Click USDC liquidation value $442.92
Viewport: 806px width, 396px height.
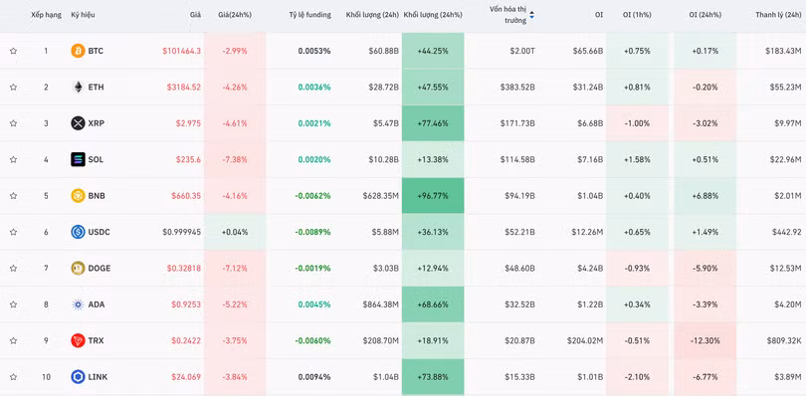click(x=786, y=232)
